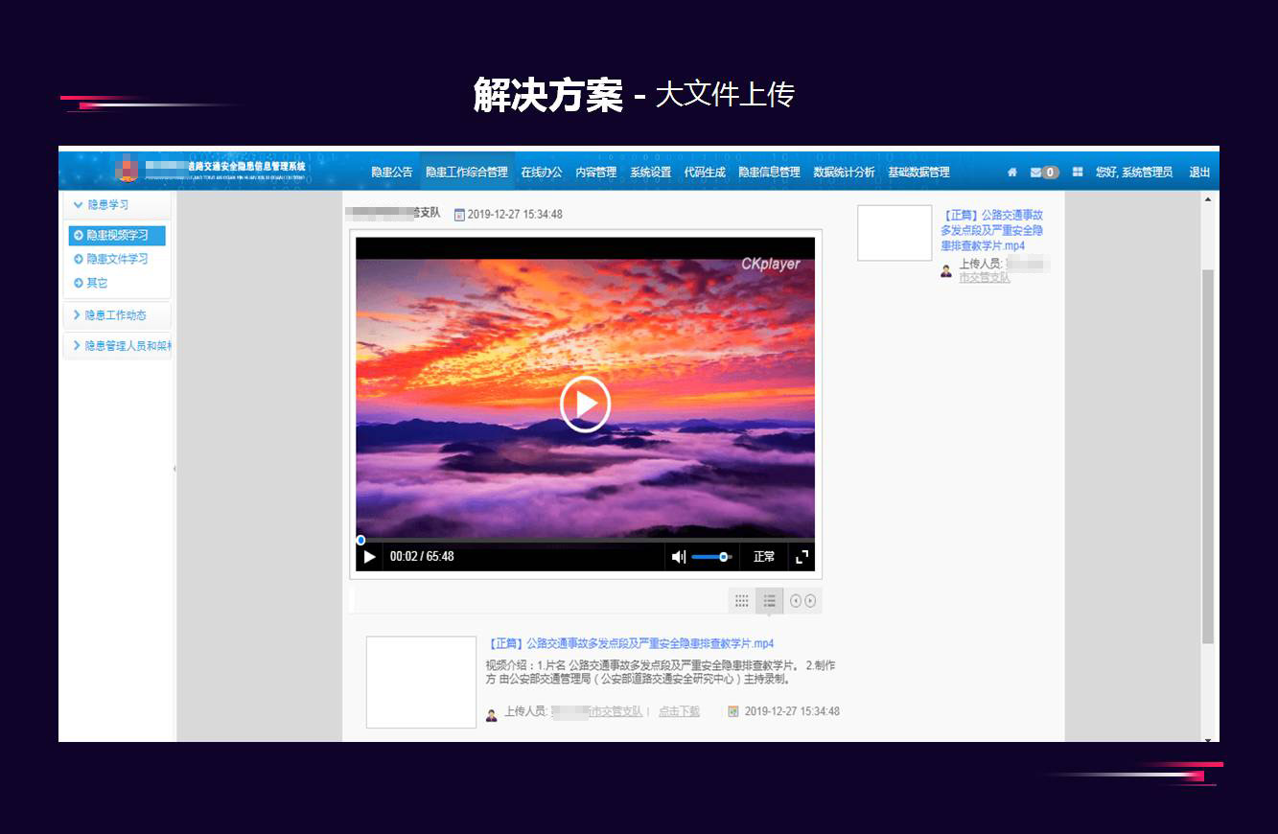
Task: Switch to list view for videos
Action: 769,600
